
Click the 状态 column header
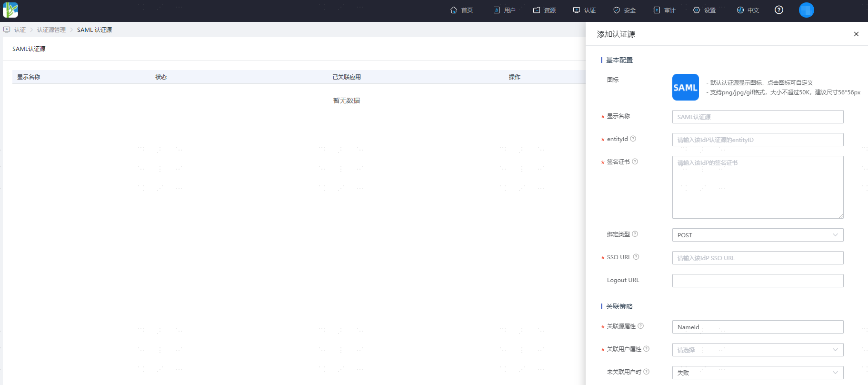pos(161,77)
